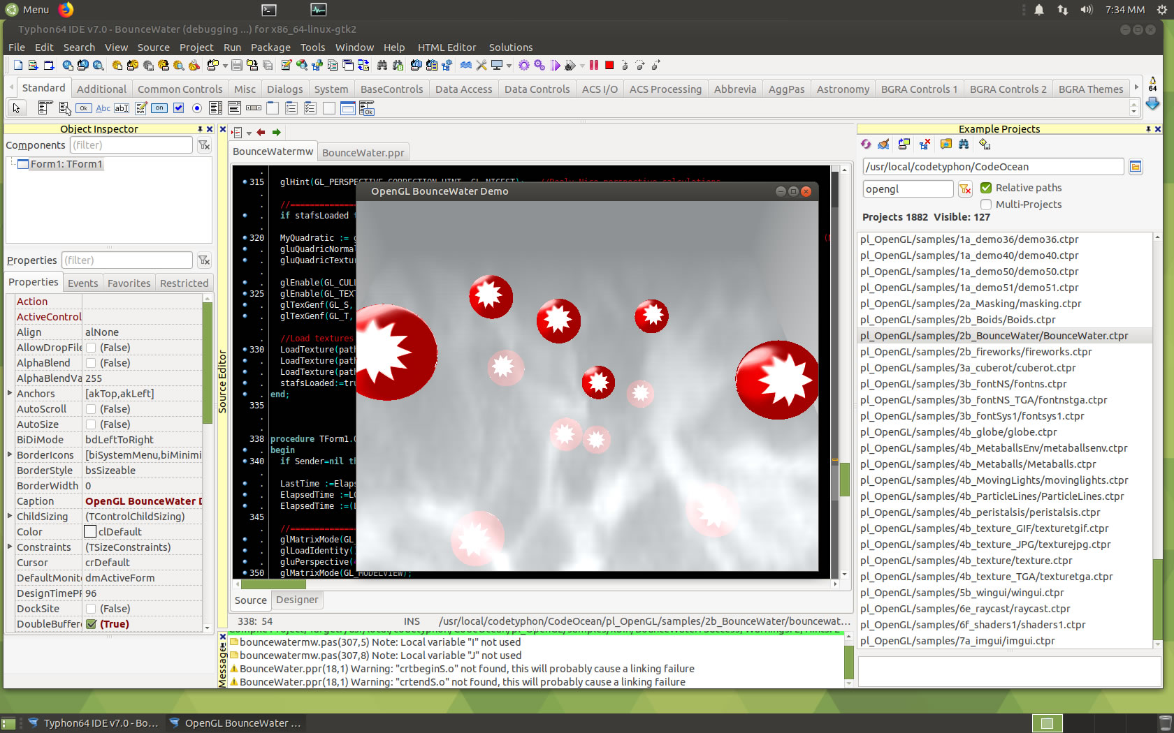Open dropdown next to monitor view icon
The width and height of the screenshot is (1174, 733).
coord(509,66)
